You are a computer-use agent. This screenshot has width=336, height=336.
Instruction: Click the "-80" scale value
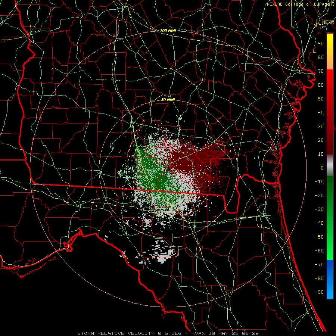319,279
